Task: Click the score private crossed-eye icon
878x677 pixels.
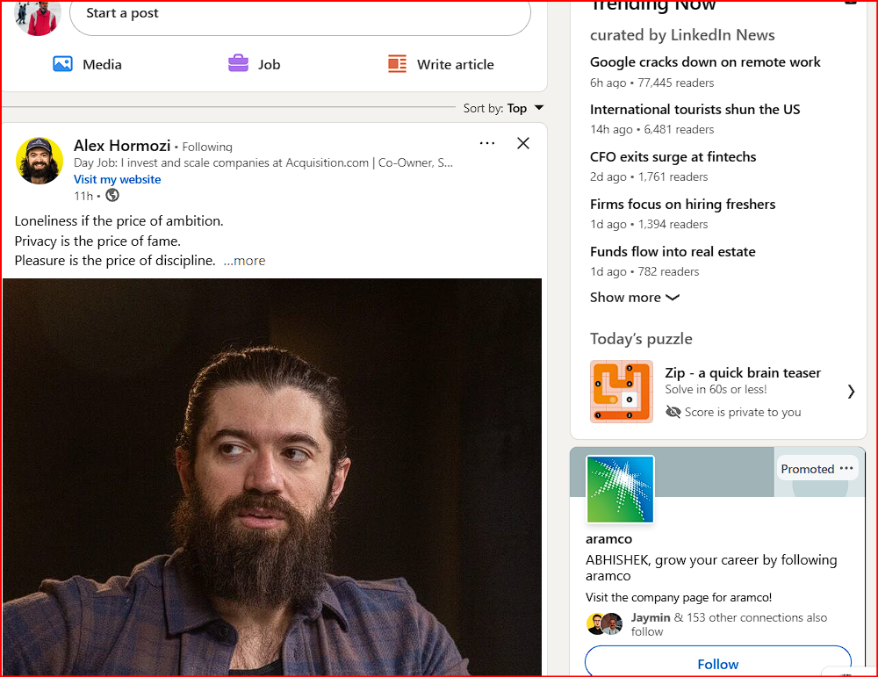Action: tap(673, 412)
